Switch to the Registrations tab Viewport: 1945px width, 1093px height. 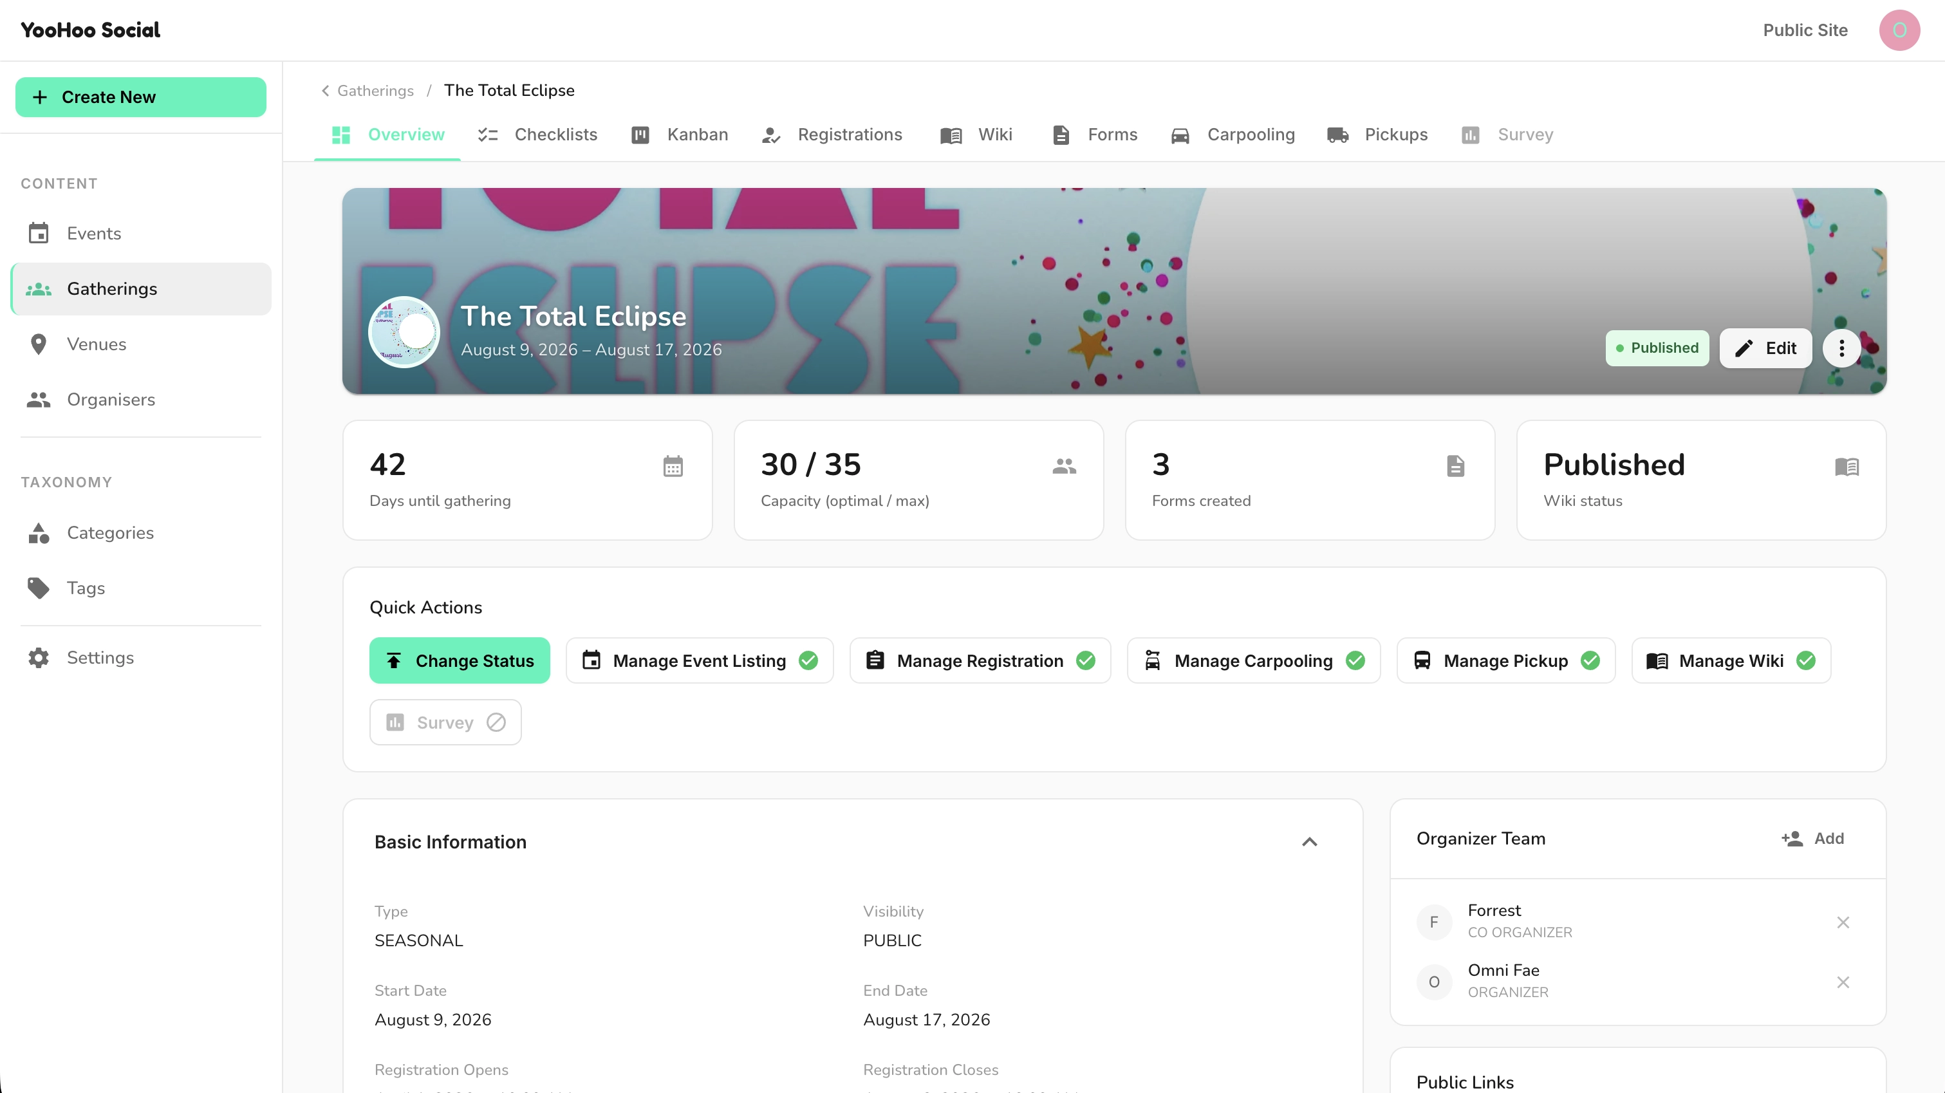[x=832, y=135]
